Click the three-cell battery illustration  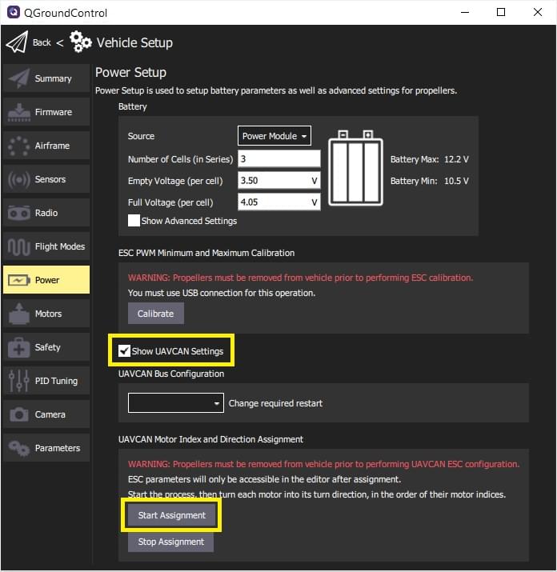355,168
